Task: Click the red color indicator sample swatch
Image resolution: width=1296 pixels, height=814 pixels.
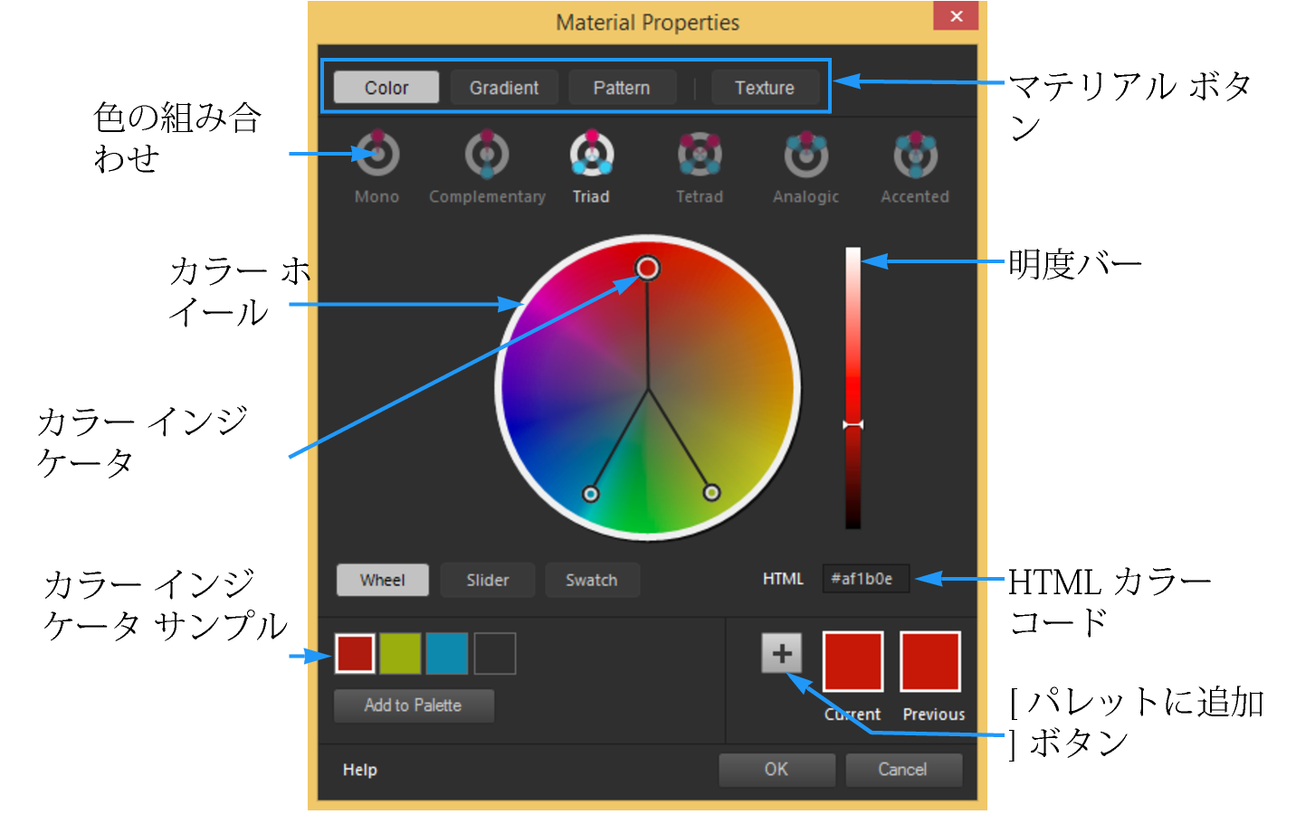Action: tap(356, 653)
